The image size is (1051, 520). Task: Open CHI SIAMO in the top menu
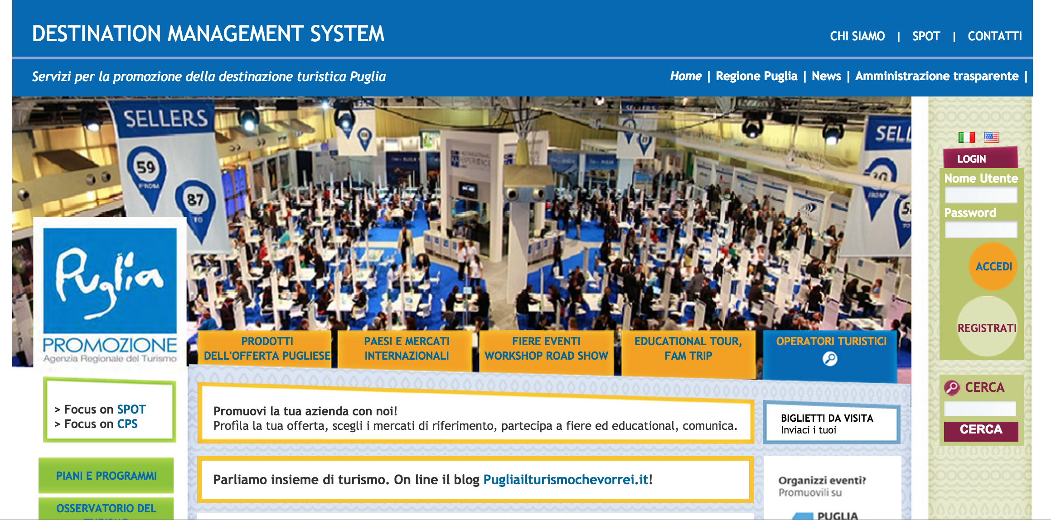coord(857,36)
